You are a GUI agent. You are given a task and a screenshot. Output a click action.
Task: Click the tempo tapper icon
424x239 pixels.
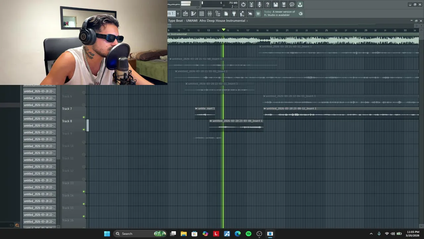click(x=242, y=14)
